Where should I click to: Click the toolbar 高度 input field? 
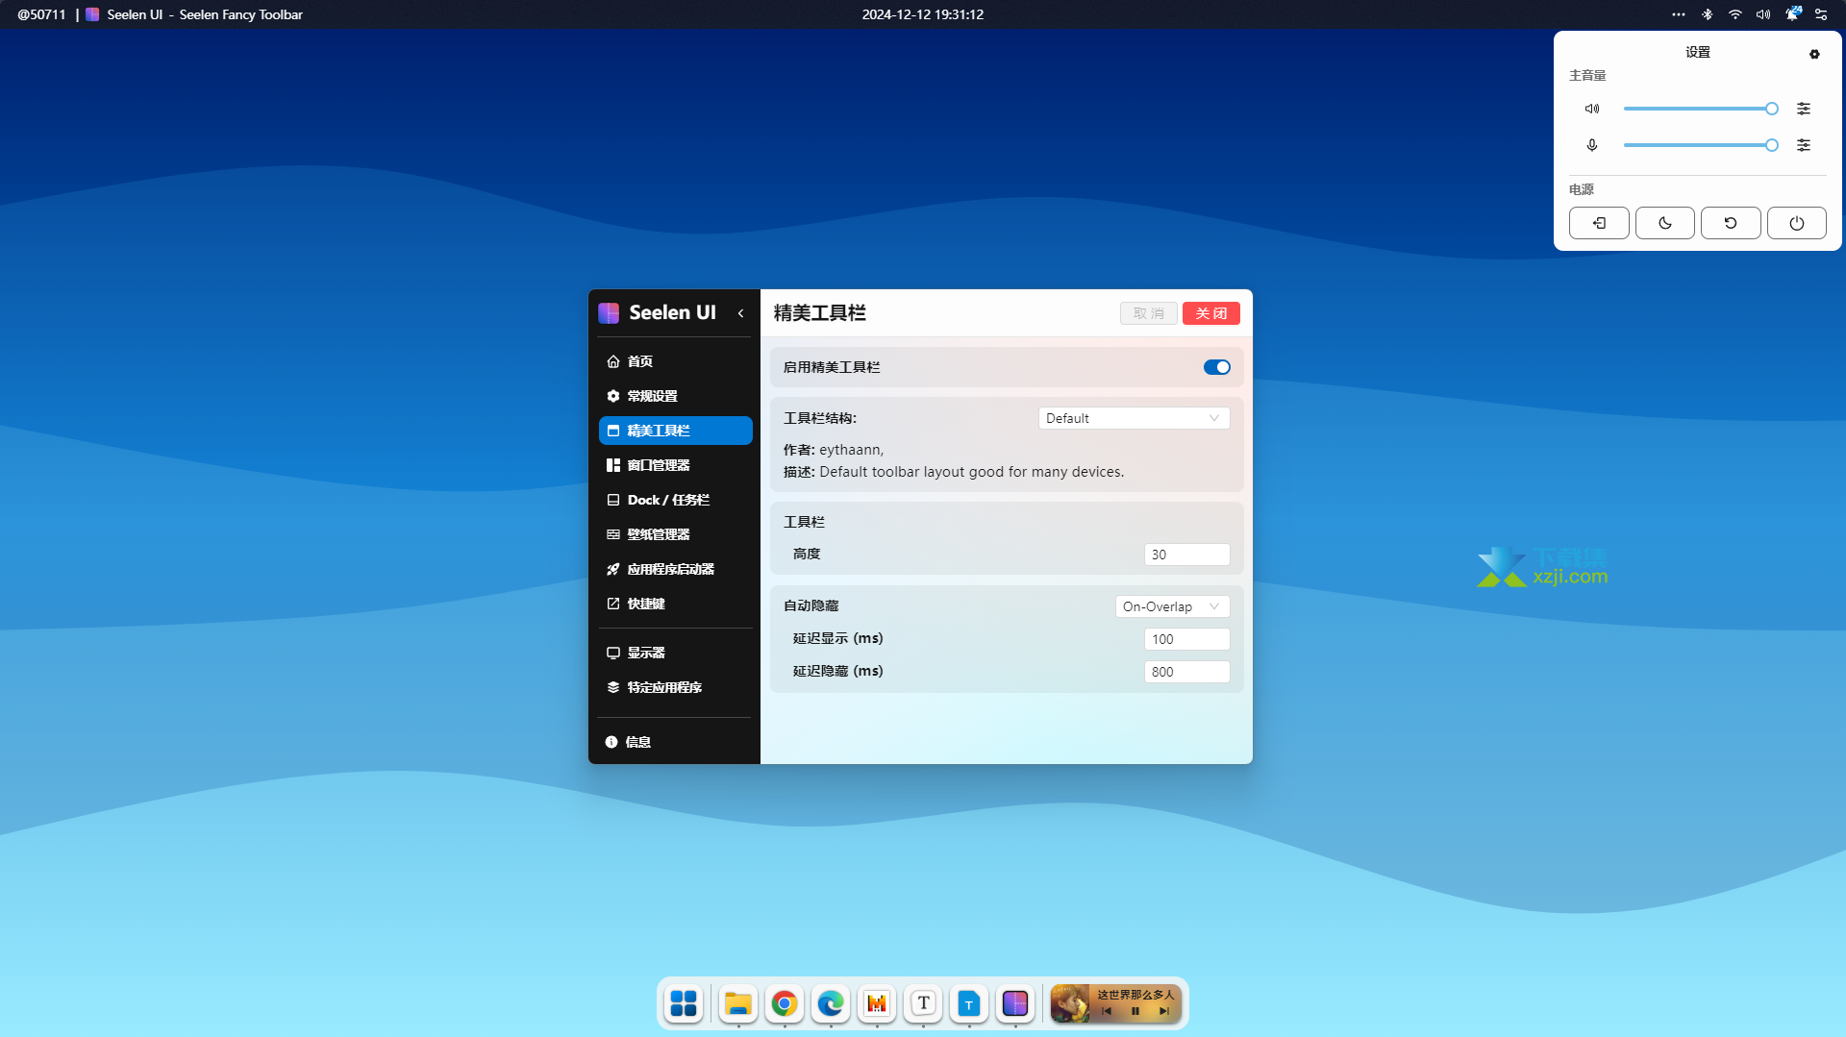(1185, 555)
